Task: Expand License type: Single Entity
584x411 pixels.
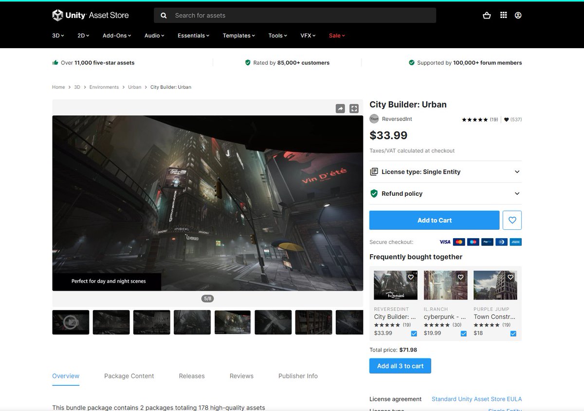Action: pos(445,172)
